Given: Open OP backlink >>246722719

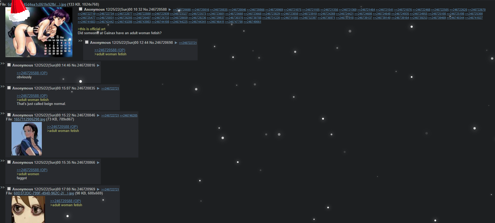Looking at the screenshot, I should (x=87, y=14).
